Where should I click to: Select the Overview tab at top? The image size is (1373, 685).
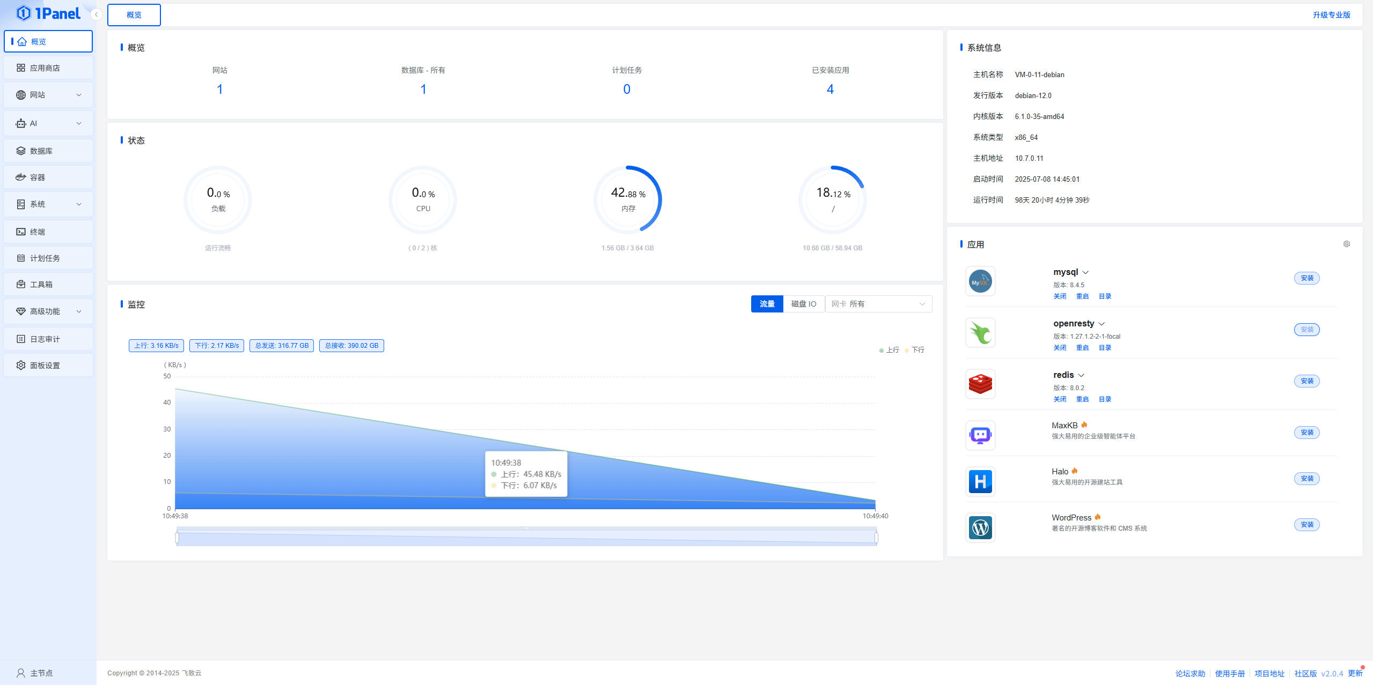[134, 15]
